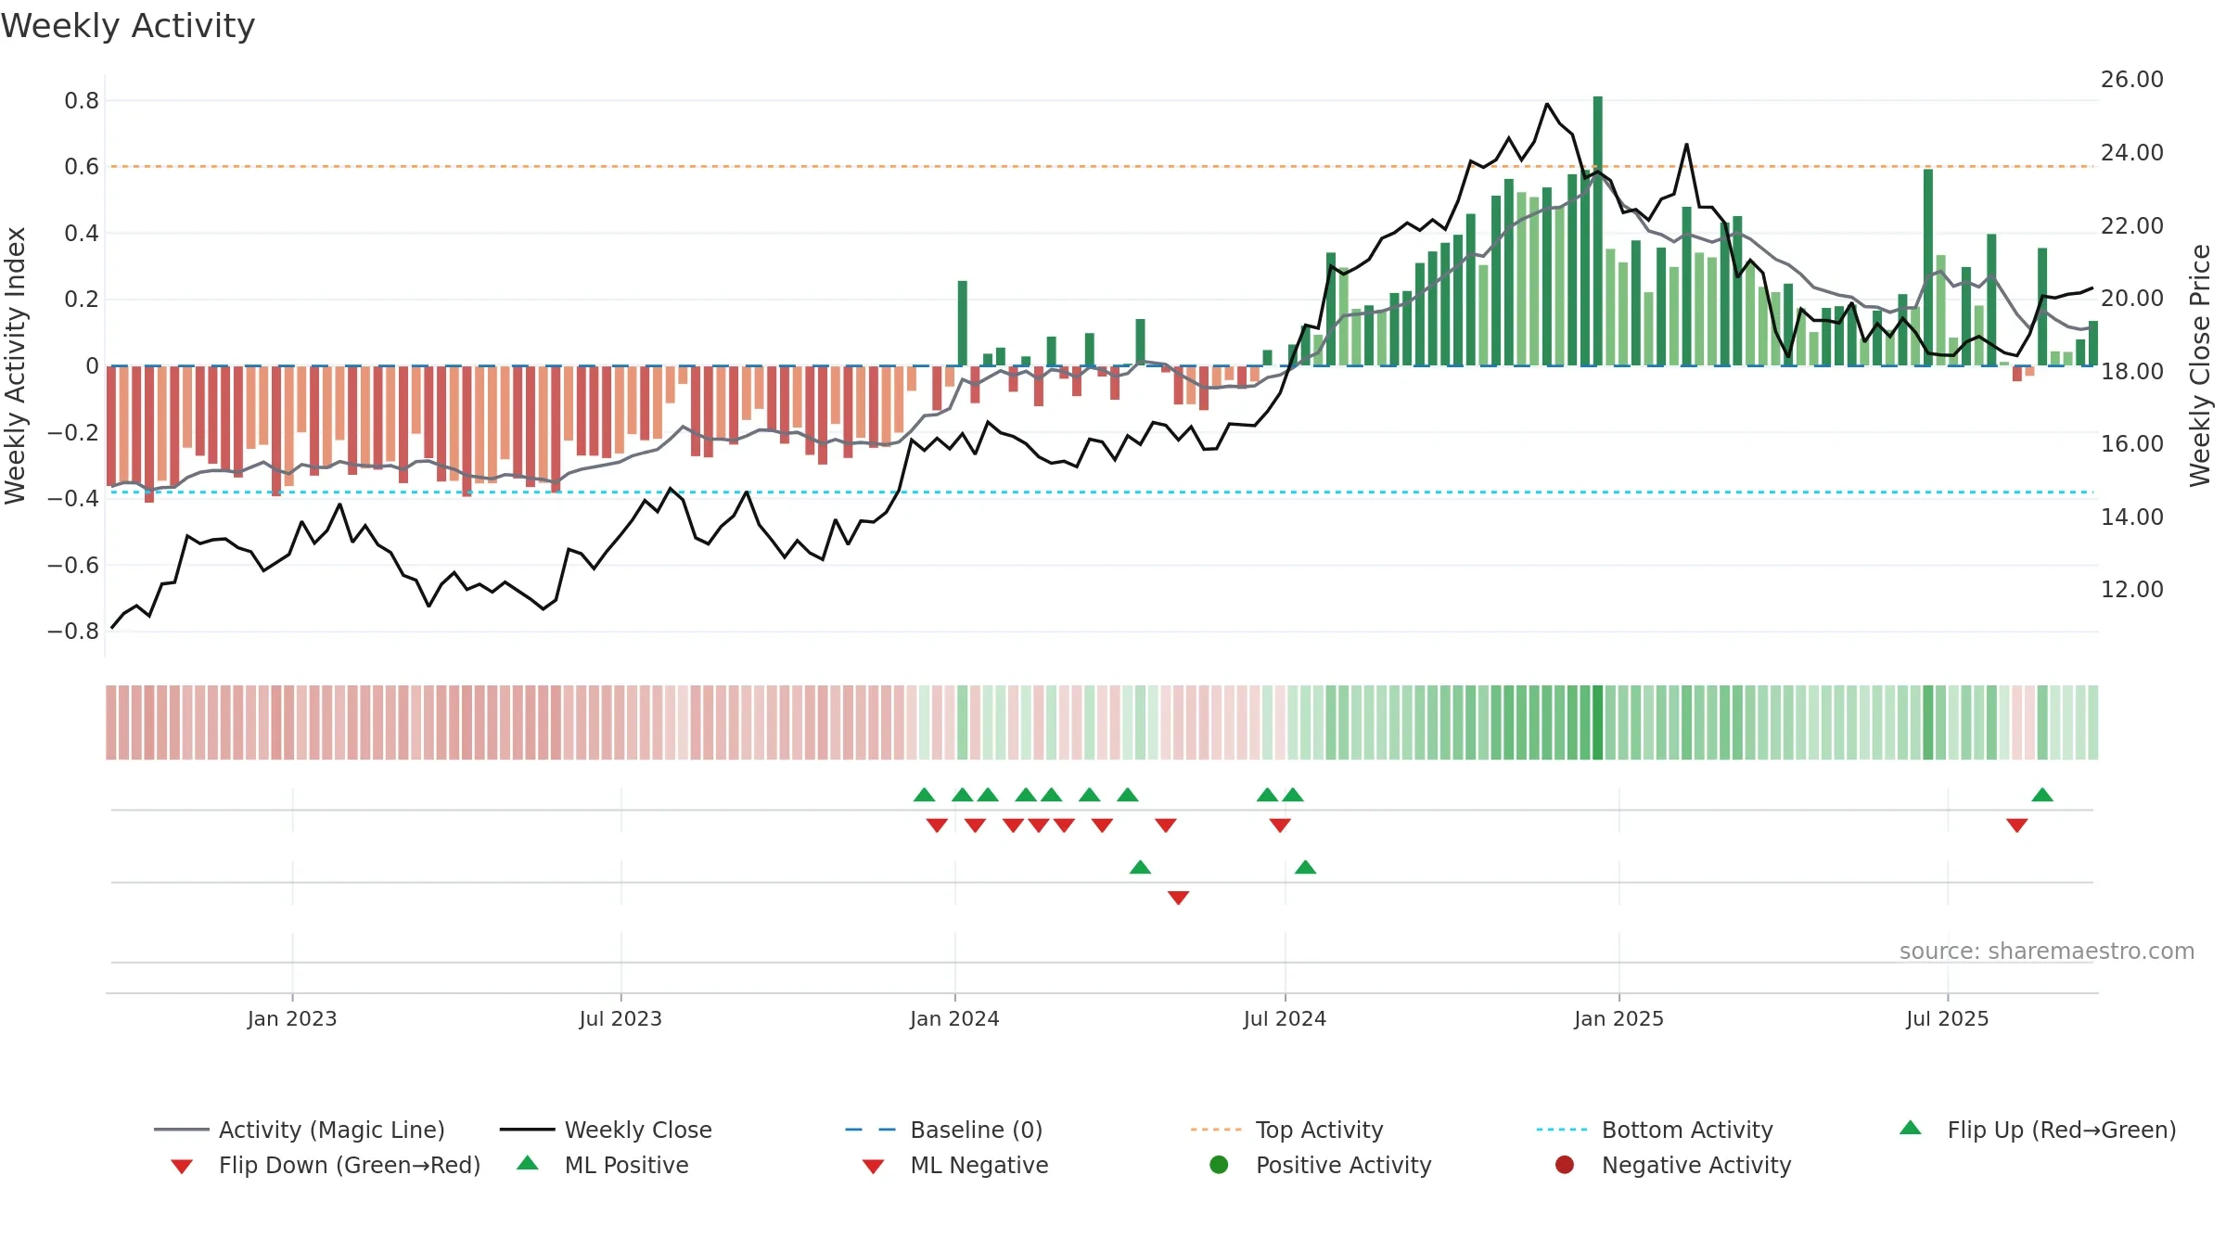Image resolution: width=2226 pixels, height=1252 pixels.
Task: Toggle the Activity (Magic Line) legend entry
Action: point(300,1130)
